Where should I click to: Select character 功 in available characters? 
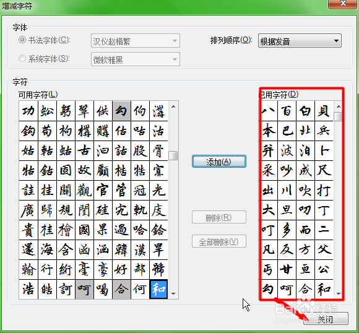tap(28, 111)
